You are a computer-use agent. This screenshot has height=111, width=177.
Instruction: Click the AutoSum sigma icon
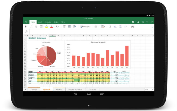[x=110, y=27]
